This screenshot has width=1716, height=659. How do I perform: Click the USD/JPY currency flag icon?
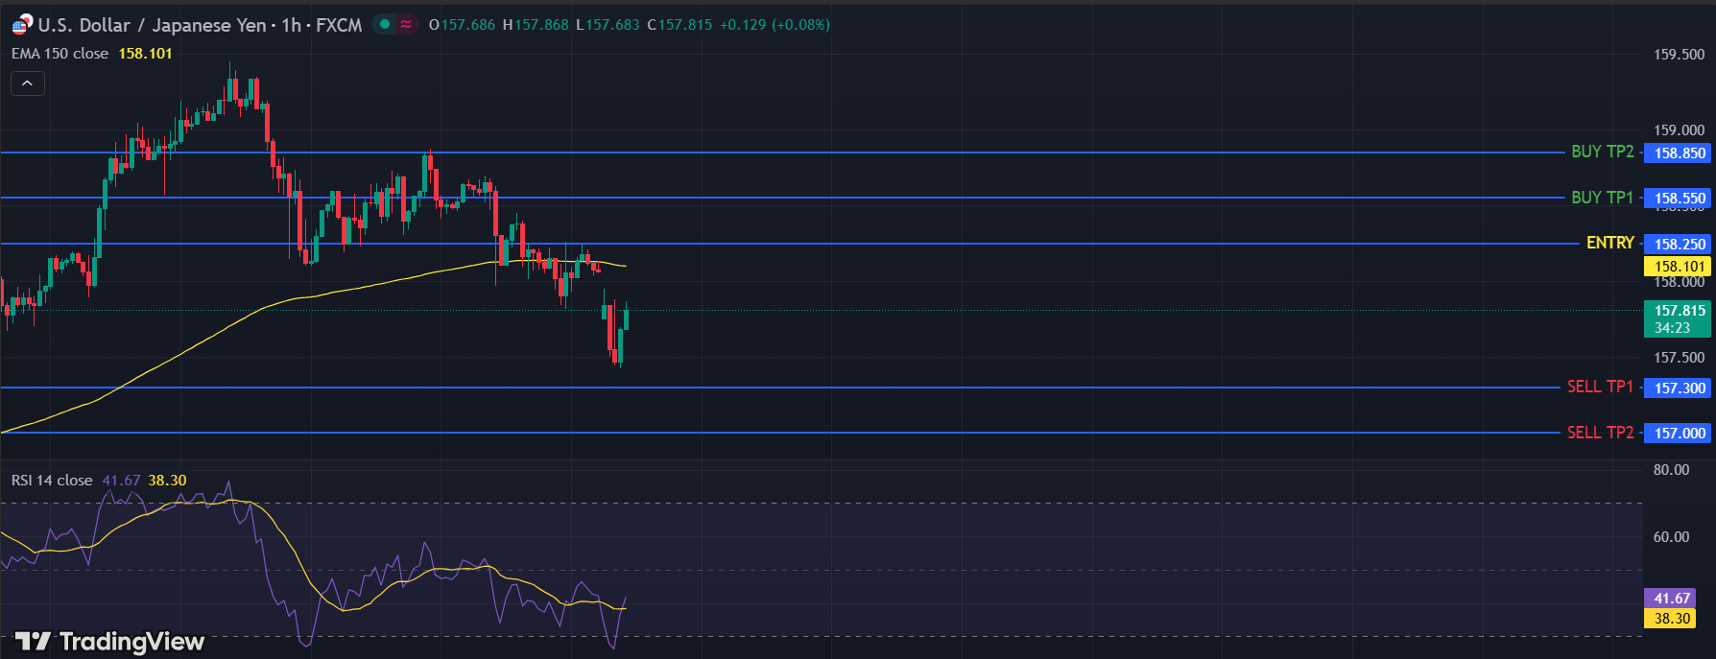tap(21, 25)
